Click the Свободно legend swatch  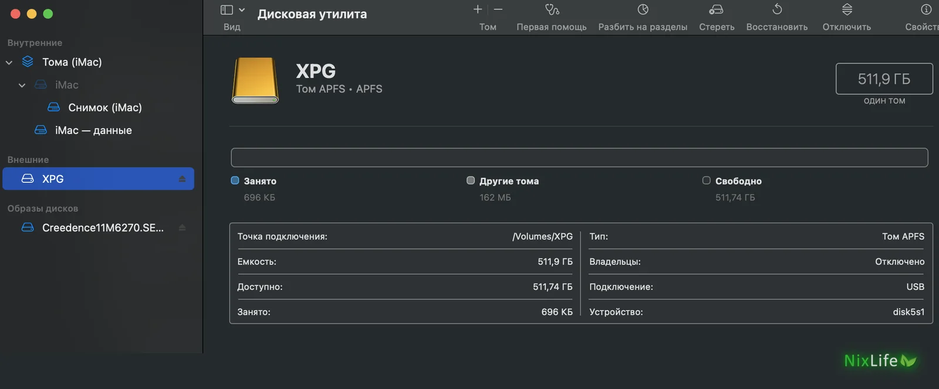(707, 180)
